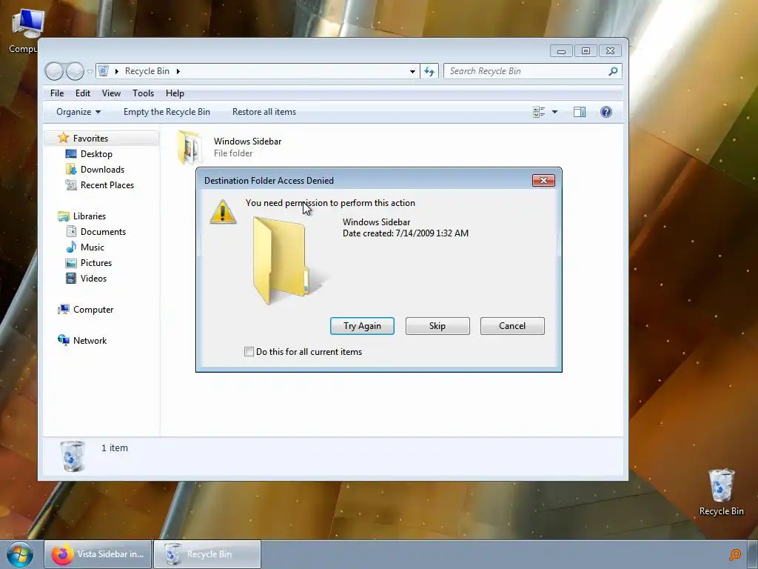Select Desktop in Favorites
758x569 pixels.
click(96, 154)
